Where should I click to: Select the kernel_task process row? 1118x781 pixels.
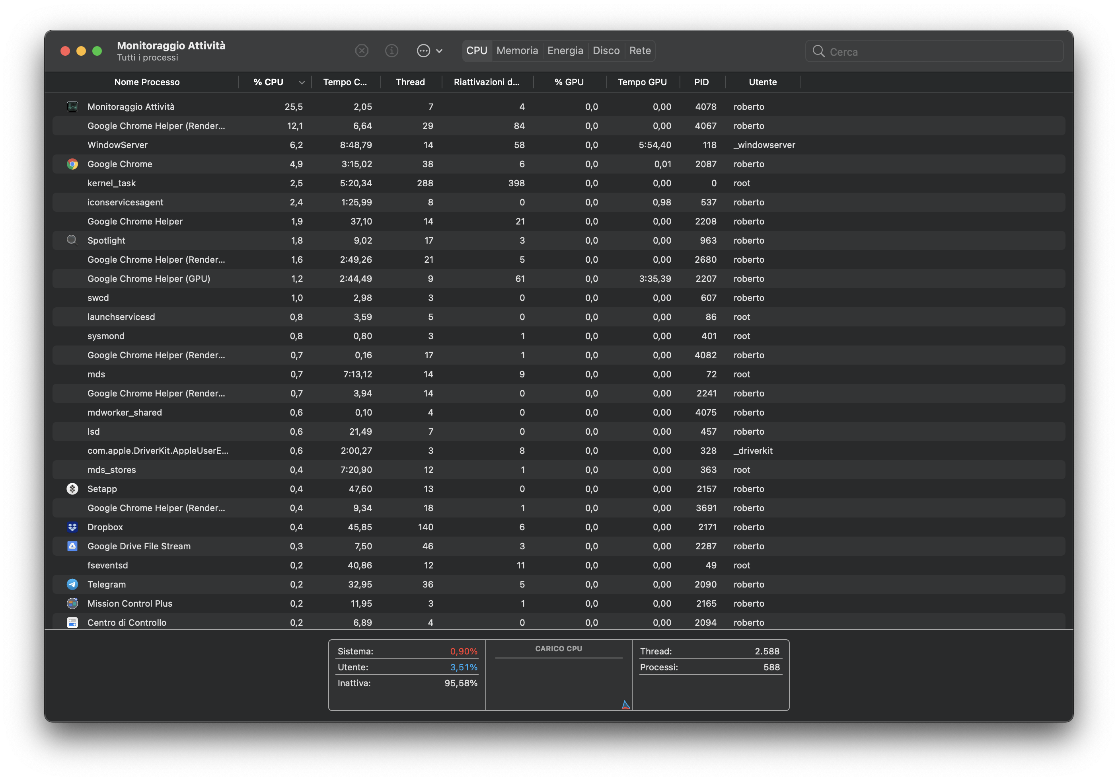559,183
